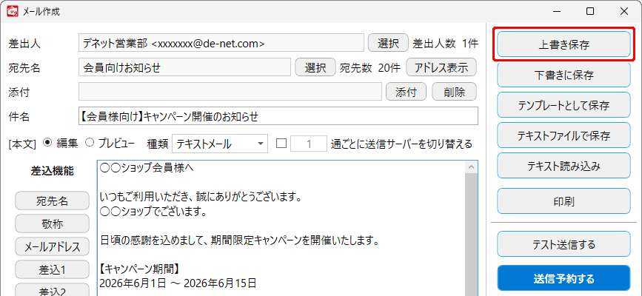Click 選択 button next to 差出人
642x296 pixels.
(x=388, y=43)
